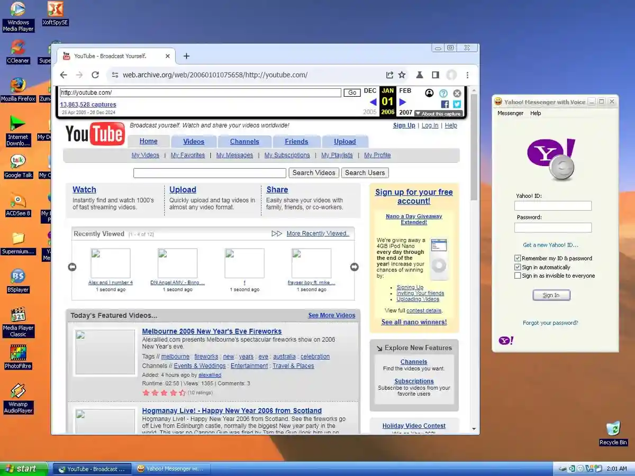Open the Recycle Bin
635x476 pixels.
pos(613,434)
